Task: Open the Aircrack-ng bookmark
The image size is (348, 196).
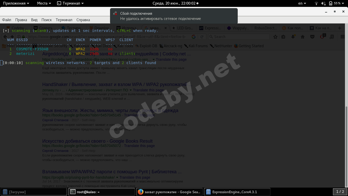Action: coord(171,46)
